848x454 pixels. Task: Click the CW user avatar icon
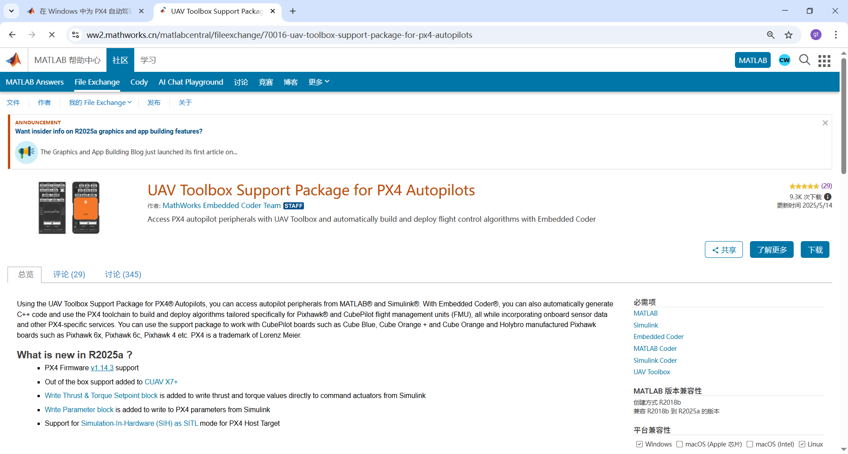tap(784, 60)
